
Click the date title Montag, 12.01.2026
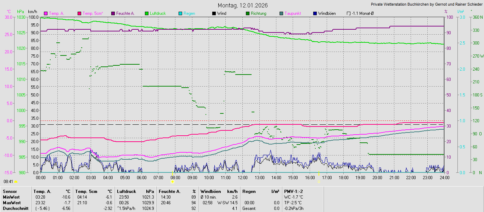242,5
